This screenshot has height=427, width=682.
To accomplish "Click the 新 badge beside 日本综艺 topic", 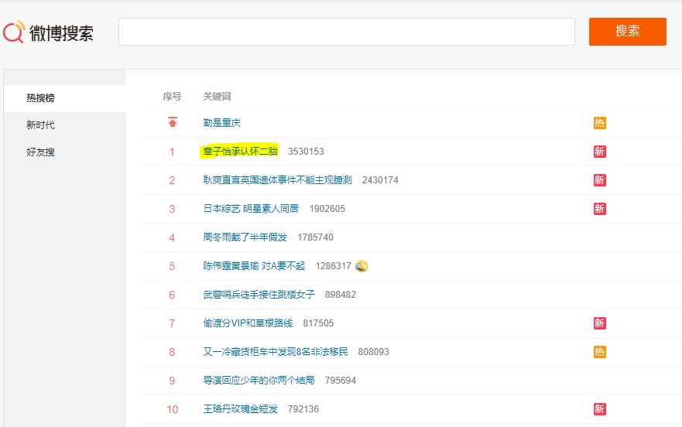I will (x=599, y=209).
